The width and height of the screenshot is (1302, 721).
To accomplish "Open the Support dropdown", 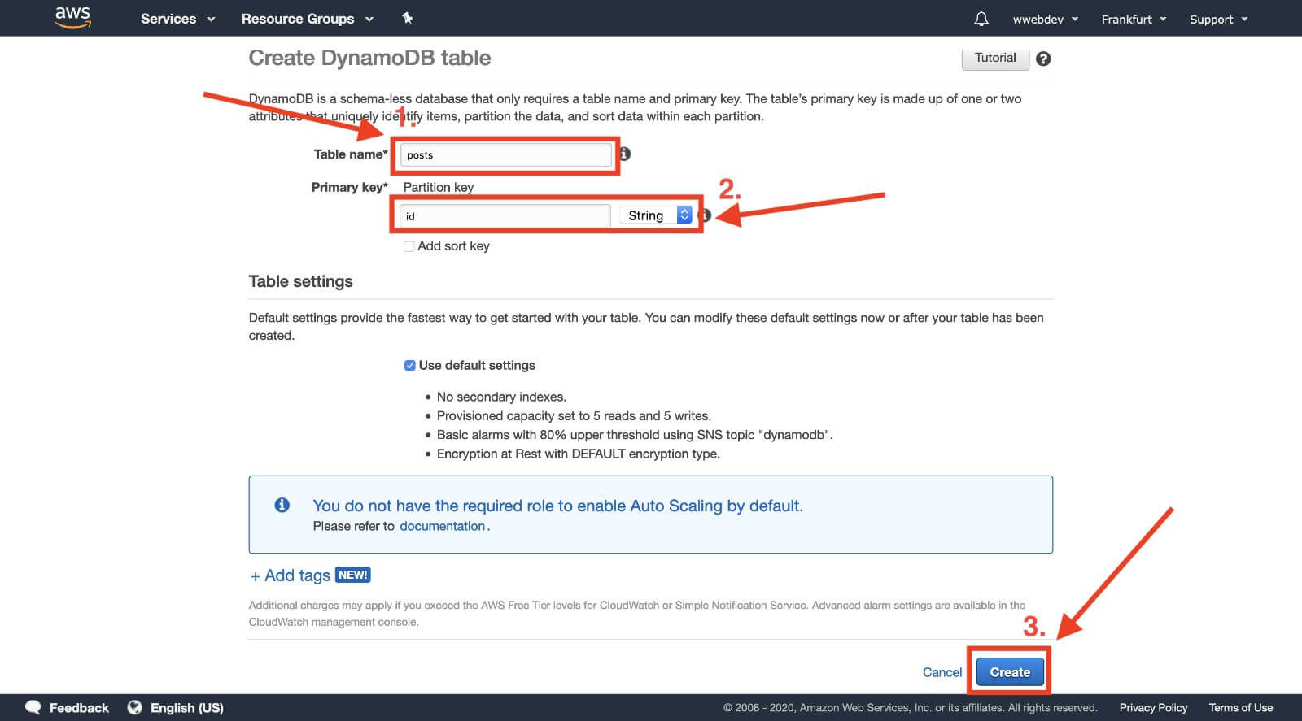I will [x=1218, y=20].
